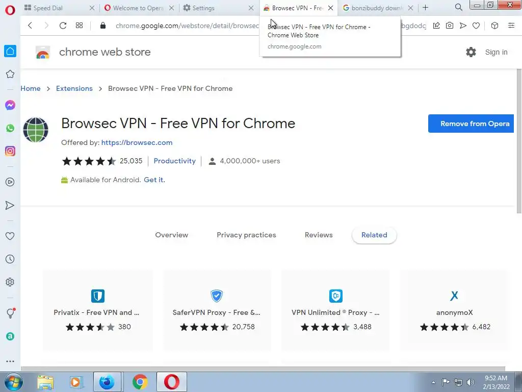Open sidebar three-dots more options
Screen dimensions: 522x392
tap(10, 361)
